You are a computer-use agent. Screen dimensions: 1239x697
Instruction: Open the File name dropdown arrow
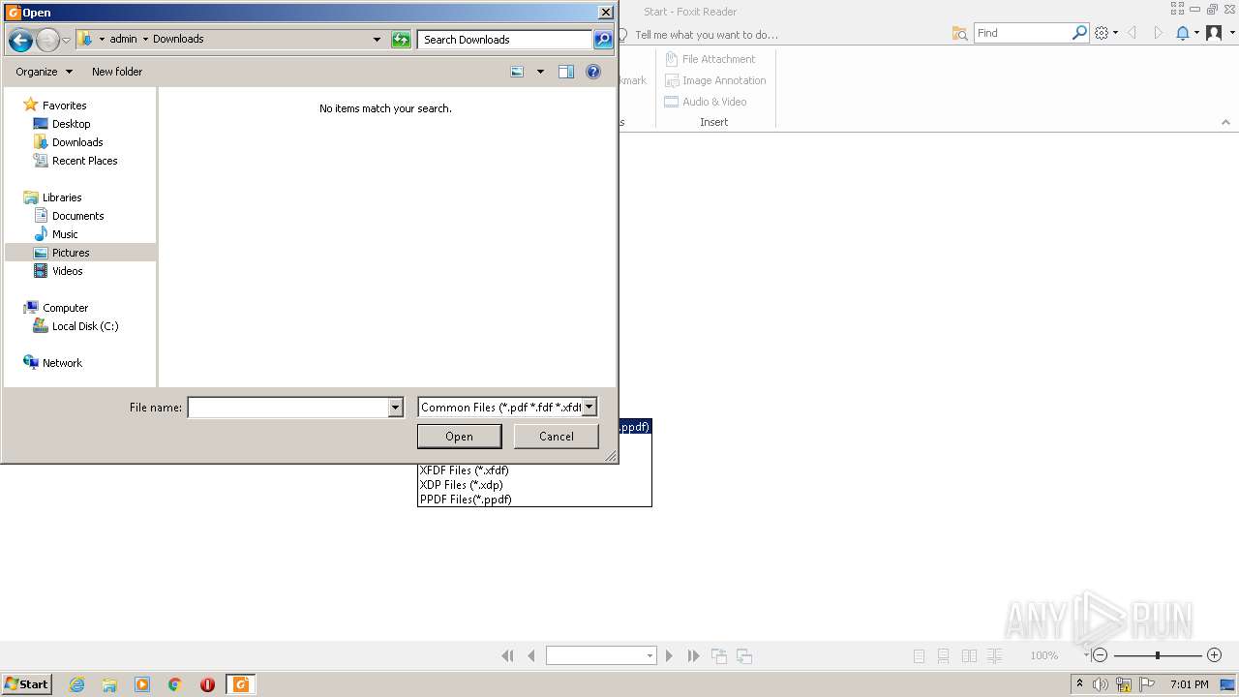click(x=395, y=408)
